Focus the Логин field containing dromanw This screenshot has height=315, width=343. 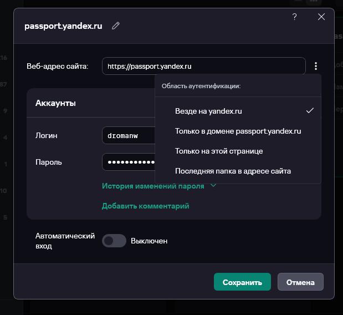129,135
